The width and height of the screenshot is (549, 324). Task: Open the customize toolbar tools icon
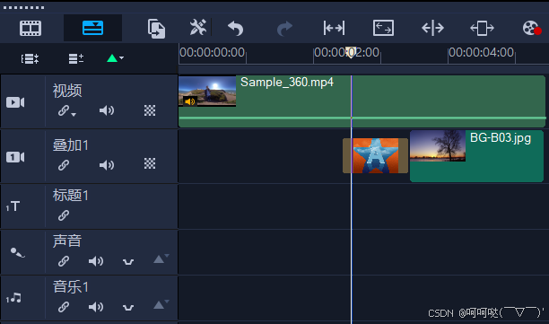click(198, 27)
